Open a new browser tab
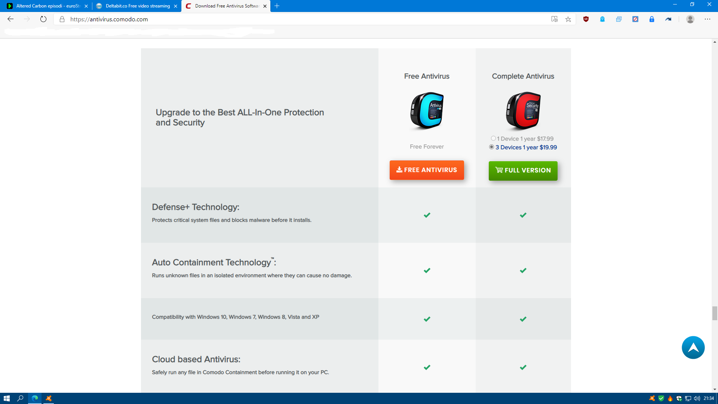The image size is (718, 404). click(x=277, y=6)
